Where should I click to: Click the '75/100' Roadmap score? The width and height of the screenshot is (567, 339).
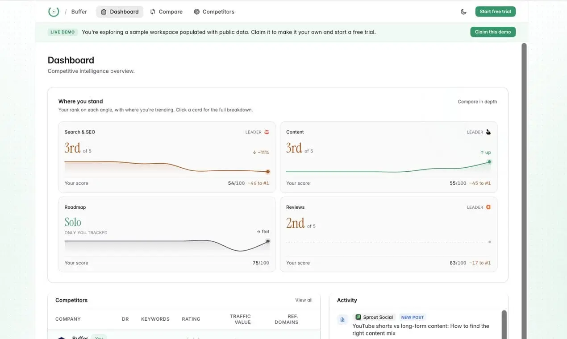tap(261, 263)
